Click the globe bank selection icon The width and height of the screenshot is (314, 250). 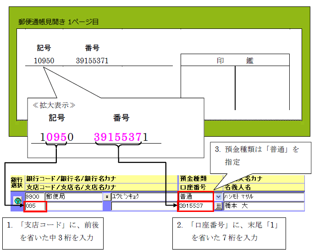point(18,201)
